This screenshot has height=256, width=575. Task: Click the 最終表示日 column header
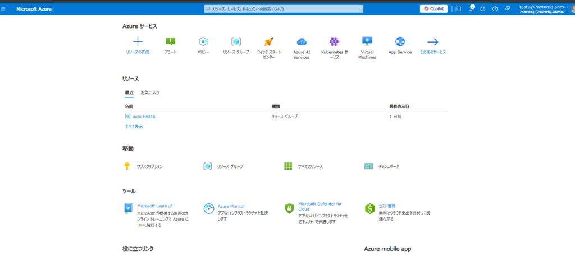click(x=399, y=106)
